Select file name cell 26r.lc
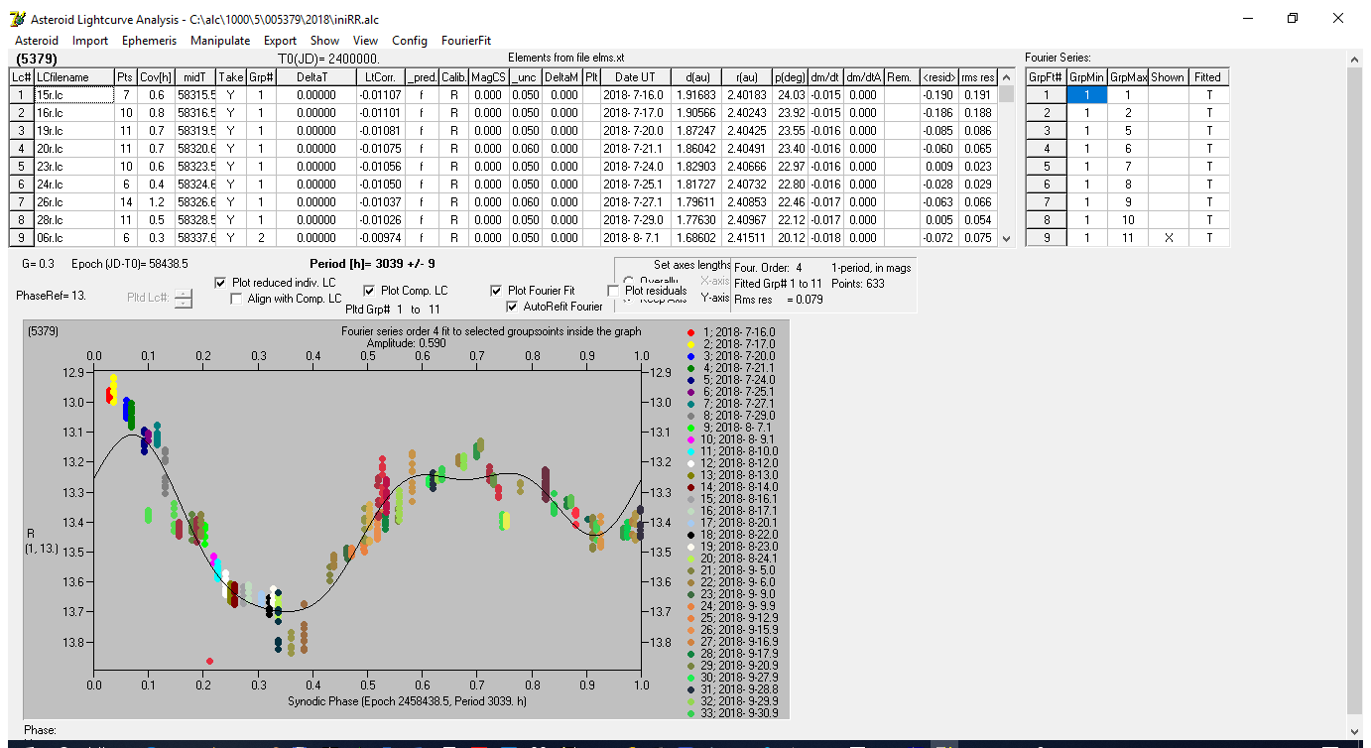The image size is (1371, 748). pos(72,202)
